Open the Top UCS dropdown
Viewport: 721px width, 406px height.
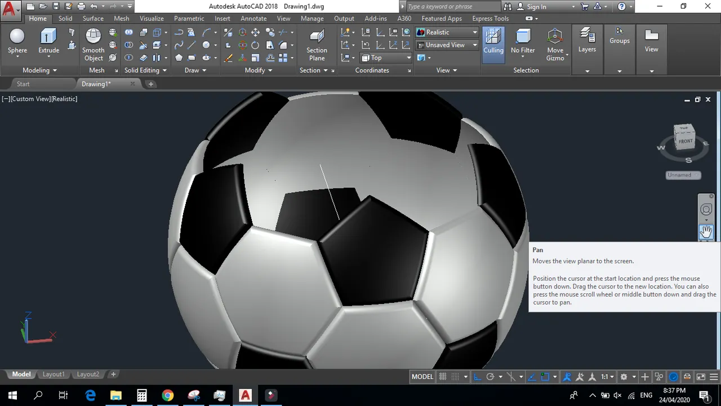point(386,58)
